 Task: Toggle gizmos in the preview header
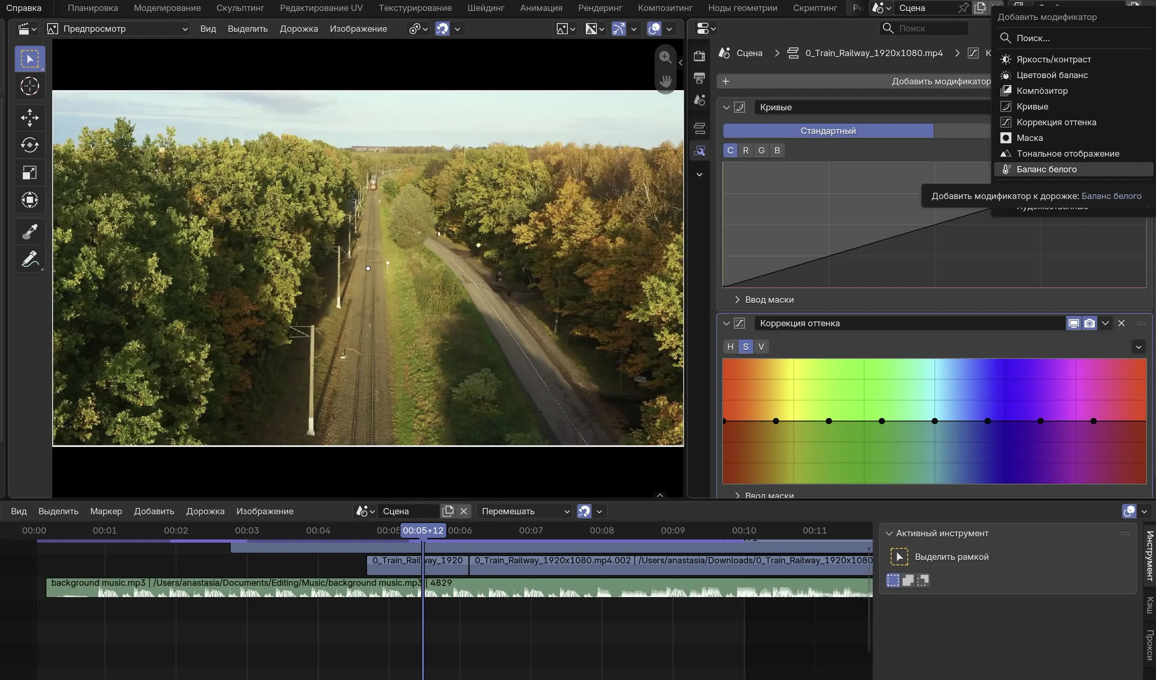click(x=618, y=29)
